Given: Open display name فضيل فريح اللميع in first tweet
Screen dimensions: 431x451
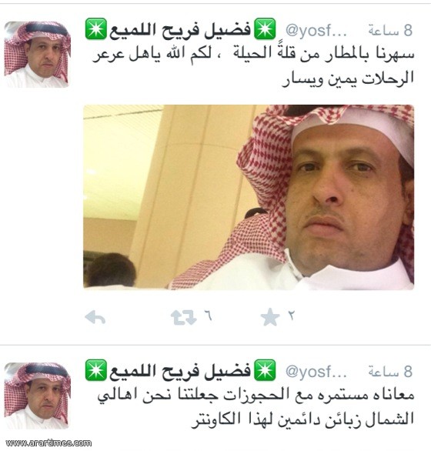Looking at the screenshot, I should [x=180, y=30].
